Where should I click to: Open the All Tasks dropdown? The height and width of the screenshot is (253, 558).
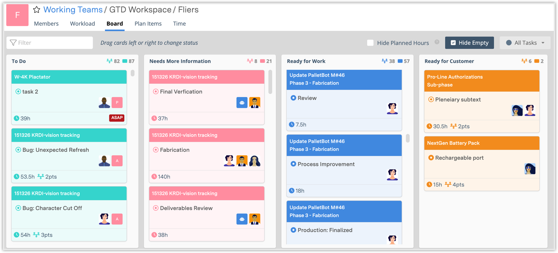(x=525, y=43)
